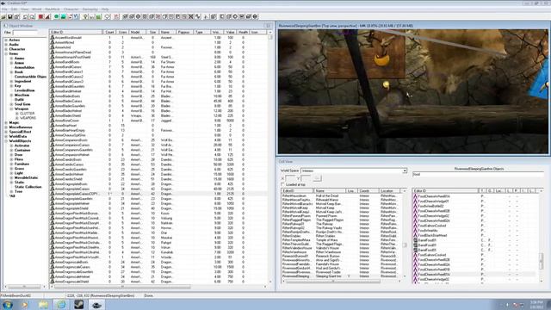Expand the Audio category in the tree
Image resolution: width=551 pixels, height=310 pixels.
point(6,45)
